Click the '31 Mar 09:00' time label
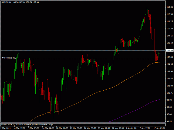The height and width of the screenshot is (130, 174). (118, 128)
